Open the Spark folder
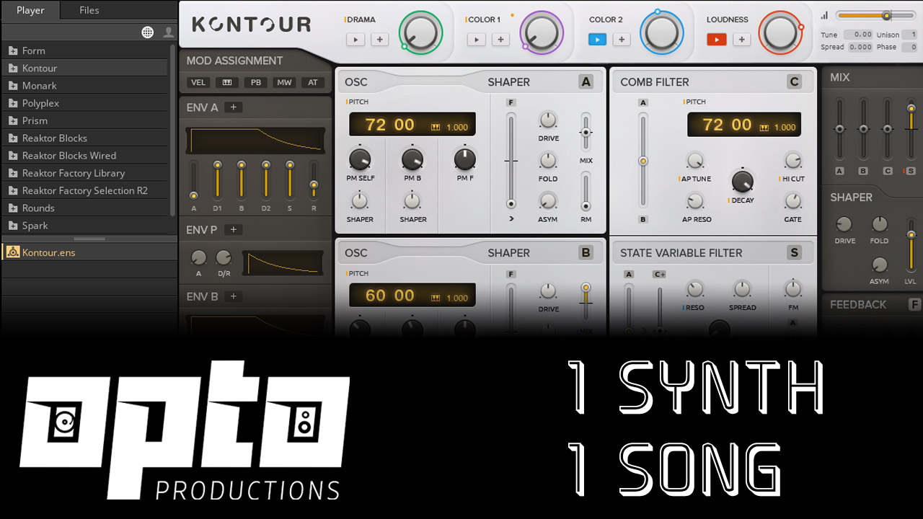Screen dimensions: 923x519 point(85,225)
